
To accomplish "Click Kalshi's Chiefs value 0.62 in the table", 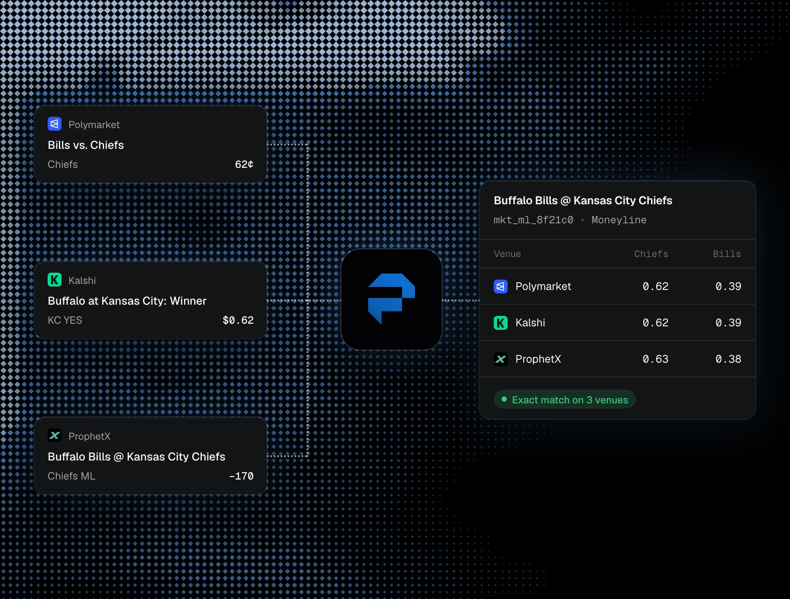I will point(656,323).
